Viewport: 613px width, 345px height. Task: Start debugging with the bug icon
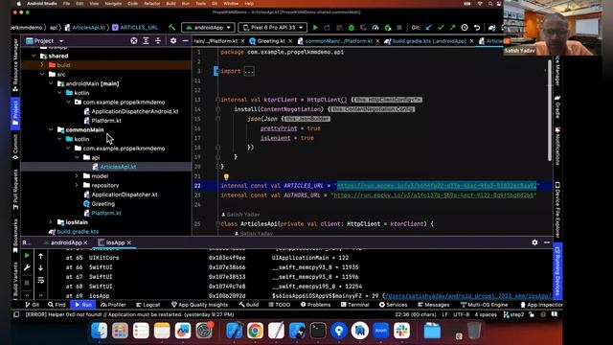(x=352, y=28)
